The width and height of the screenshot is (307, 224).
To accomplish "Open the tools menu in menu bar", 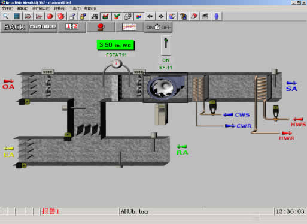I will [x=75, y=8].
